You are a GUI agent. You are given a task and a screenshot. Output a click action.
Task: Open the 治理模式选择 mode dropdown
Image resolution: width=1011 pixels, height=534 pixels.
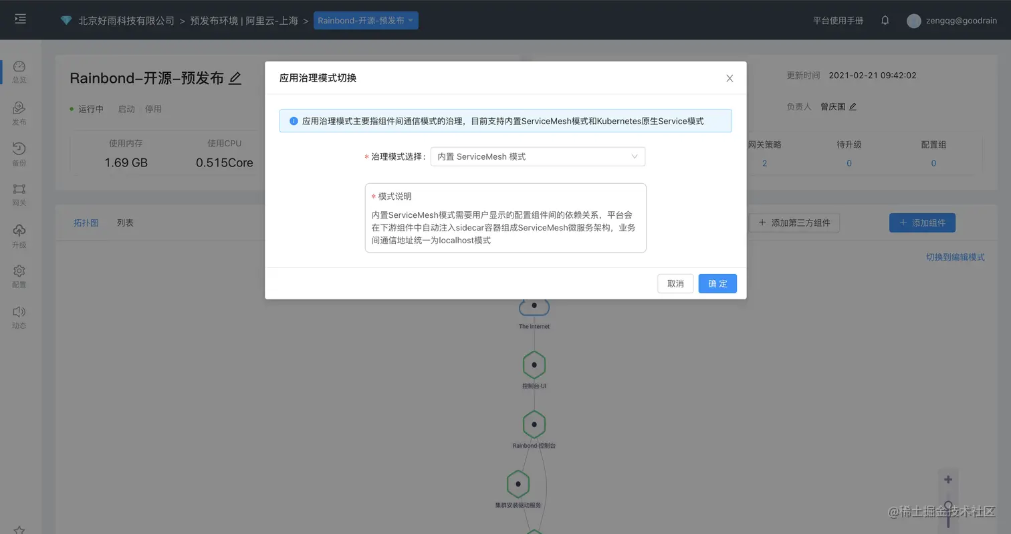tap(537, 156)
